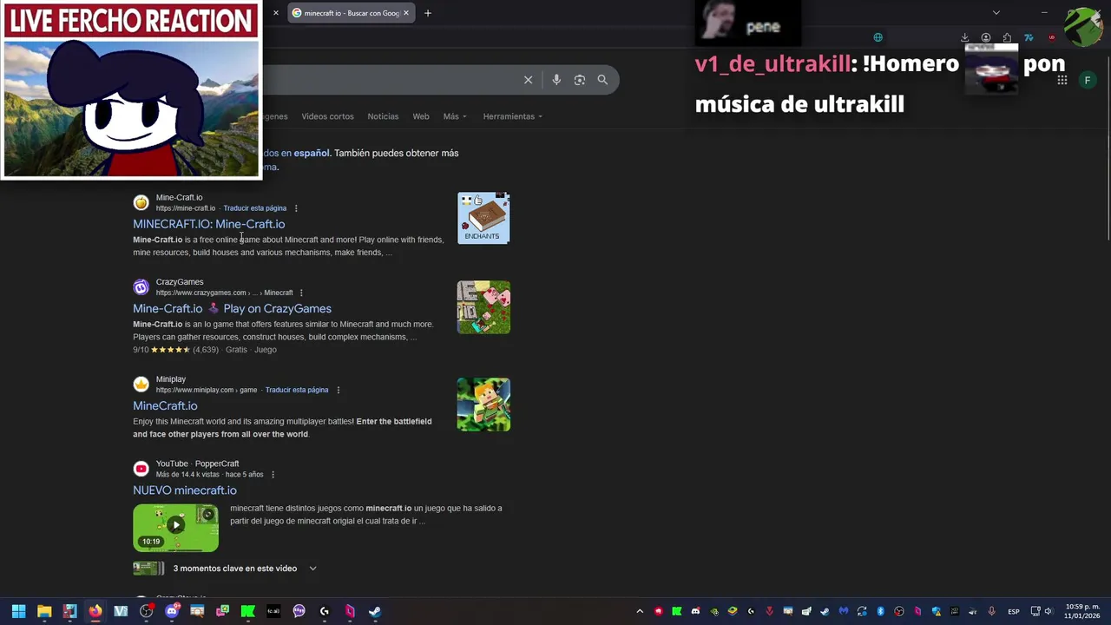Click the español language link

(x=312, y=153)
